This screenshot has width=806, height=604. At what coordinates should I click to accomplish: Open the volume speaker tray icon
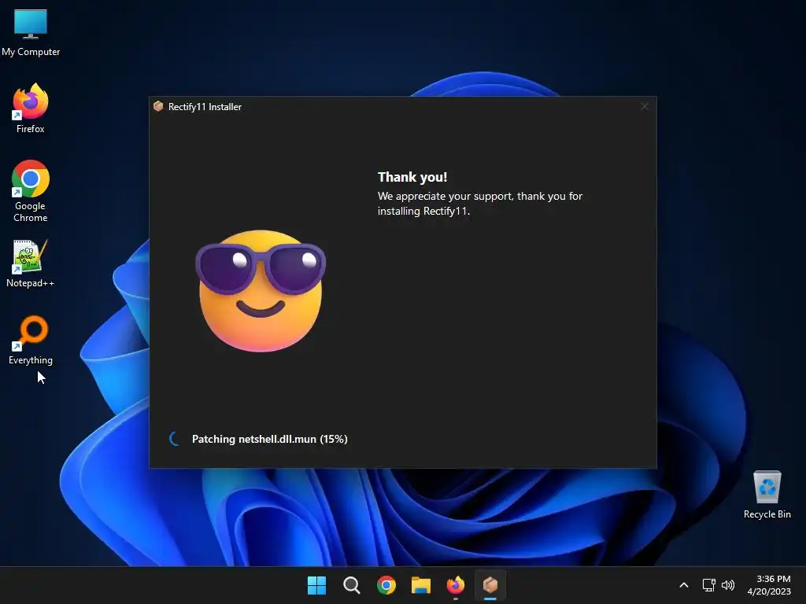coord(728,585)
